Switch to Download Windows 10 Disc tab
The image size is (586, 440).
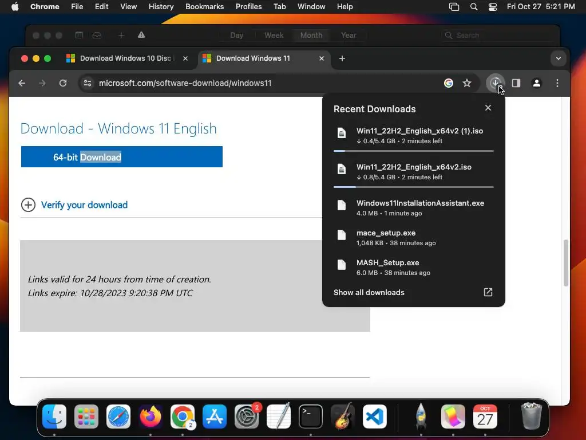[x=127, y=58]
